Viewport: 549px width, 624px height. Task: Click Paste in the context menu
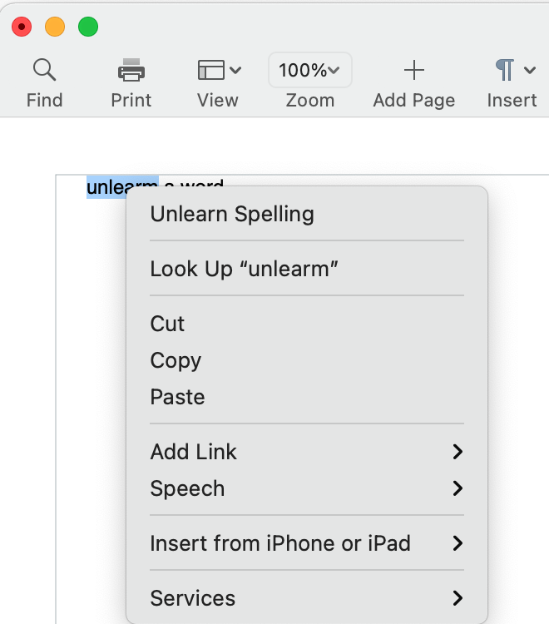click(177, 397)
